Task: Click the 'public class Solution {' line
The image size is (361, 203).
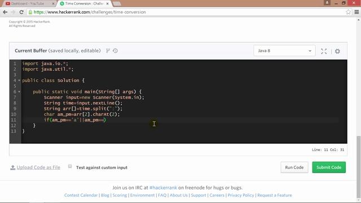Action: click(54, 80)
